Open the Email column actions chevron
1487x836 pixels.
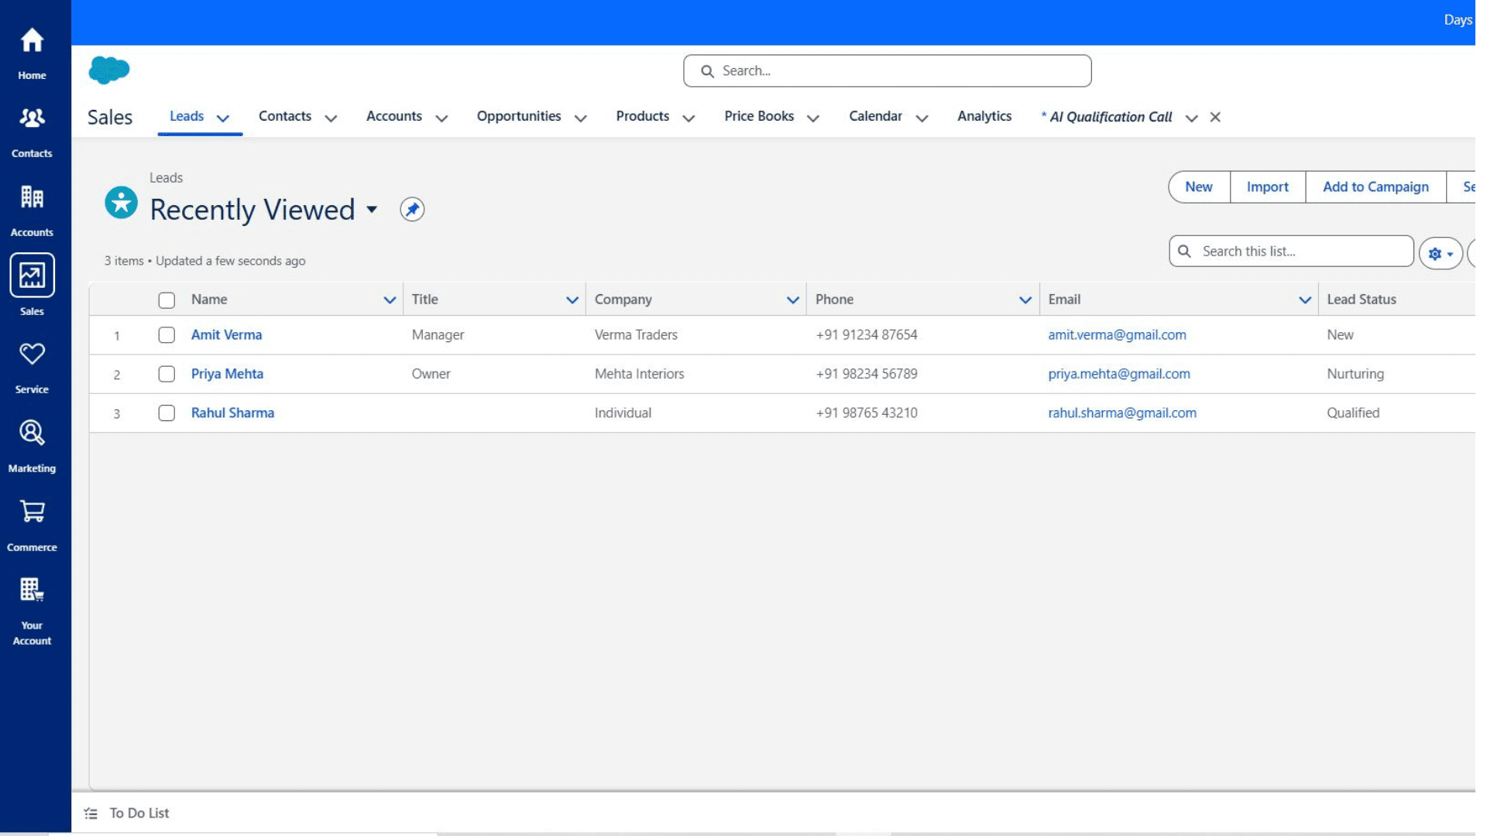click(1305, 300)
